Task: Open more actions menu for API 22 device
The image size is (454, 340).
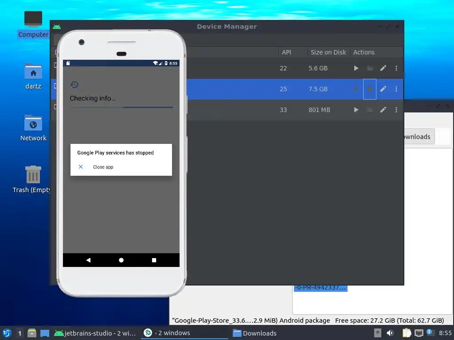Action: point(396,68)
